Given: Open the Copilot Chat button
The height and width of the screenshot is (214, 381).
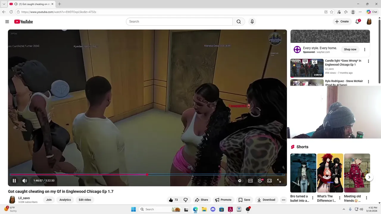Looking at the screenshot, I should 372,12.
